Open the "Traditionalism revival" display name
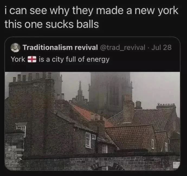Viewport: 187px width, 176px height. click(x=60, y=47)
